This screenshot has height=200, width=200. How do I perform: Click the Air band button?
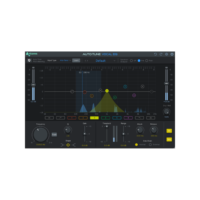point(151,118)
